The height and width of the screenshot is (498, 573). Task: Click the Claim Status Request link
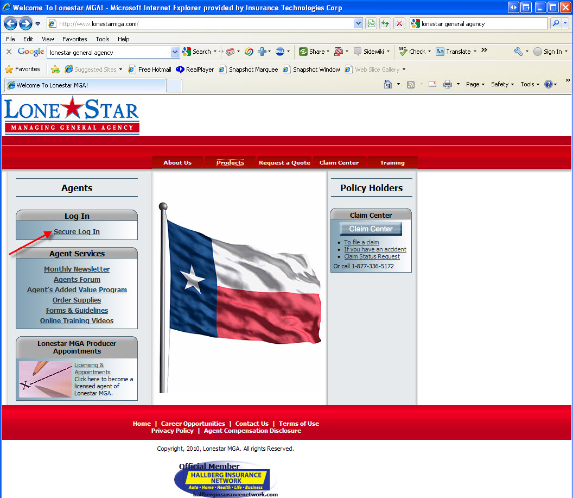pos(372,257)
